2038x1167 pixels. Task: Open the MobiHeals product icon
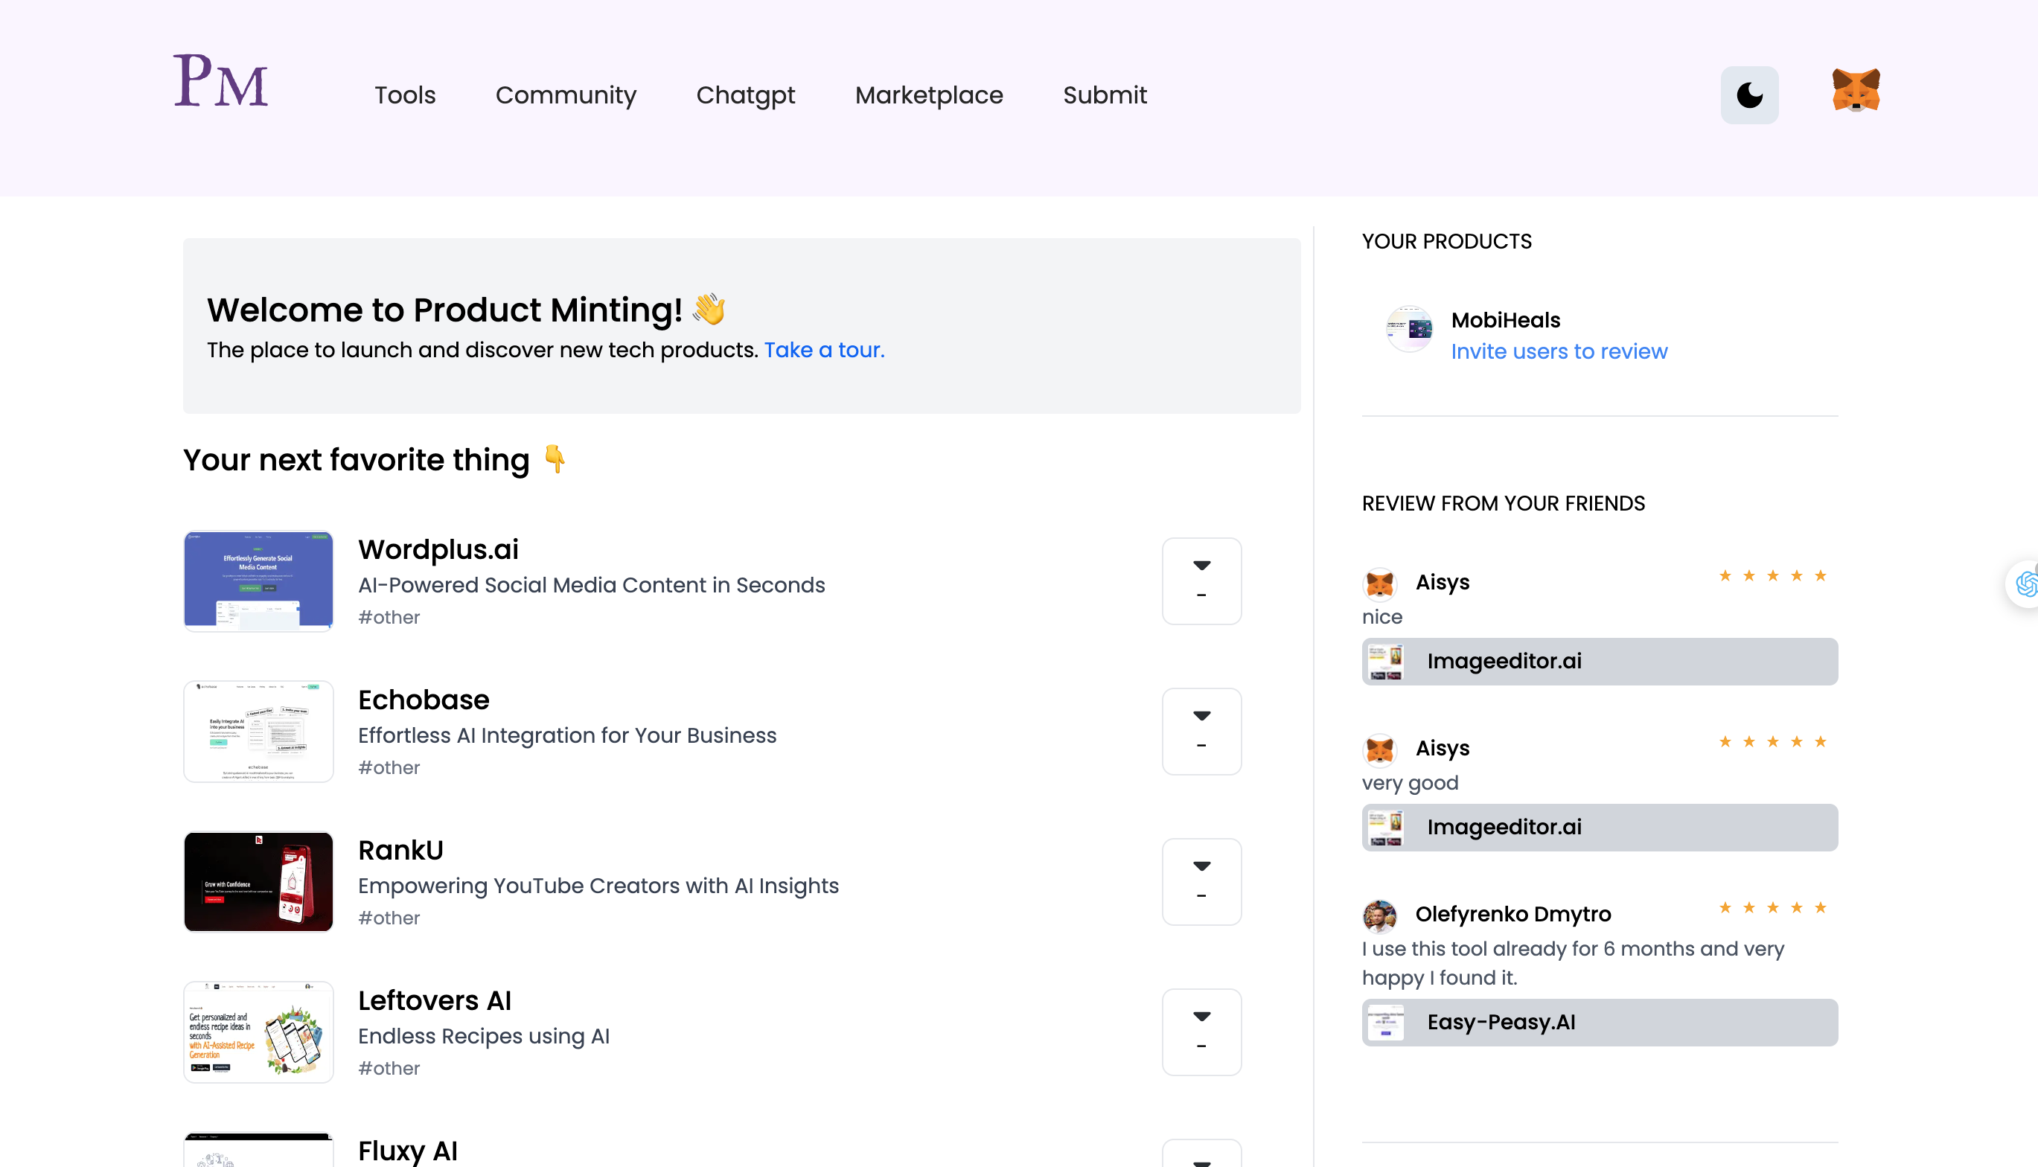[x=1410, y=329]
